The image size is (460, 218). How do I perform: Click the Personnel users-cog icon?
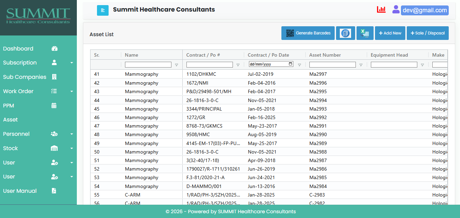point(54,134)
